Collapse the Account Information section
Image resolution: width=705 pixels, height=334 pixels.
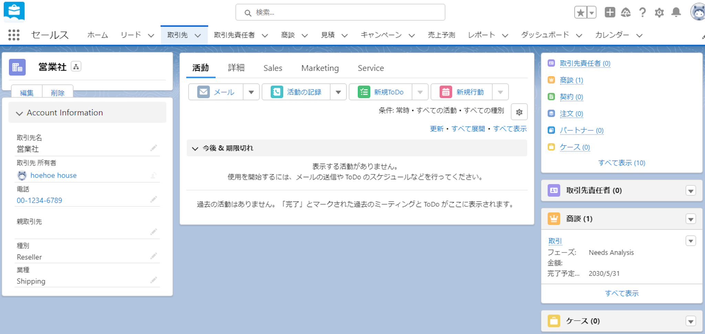[x=20, y=113]
